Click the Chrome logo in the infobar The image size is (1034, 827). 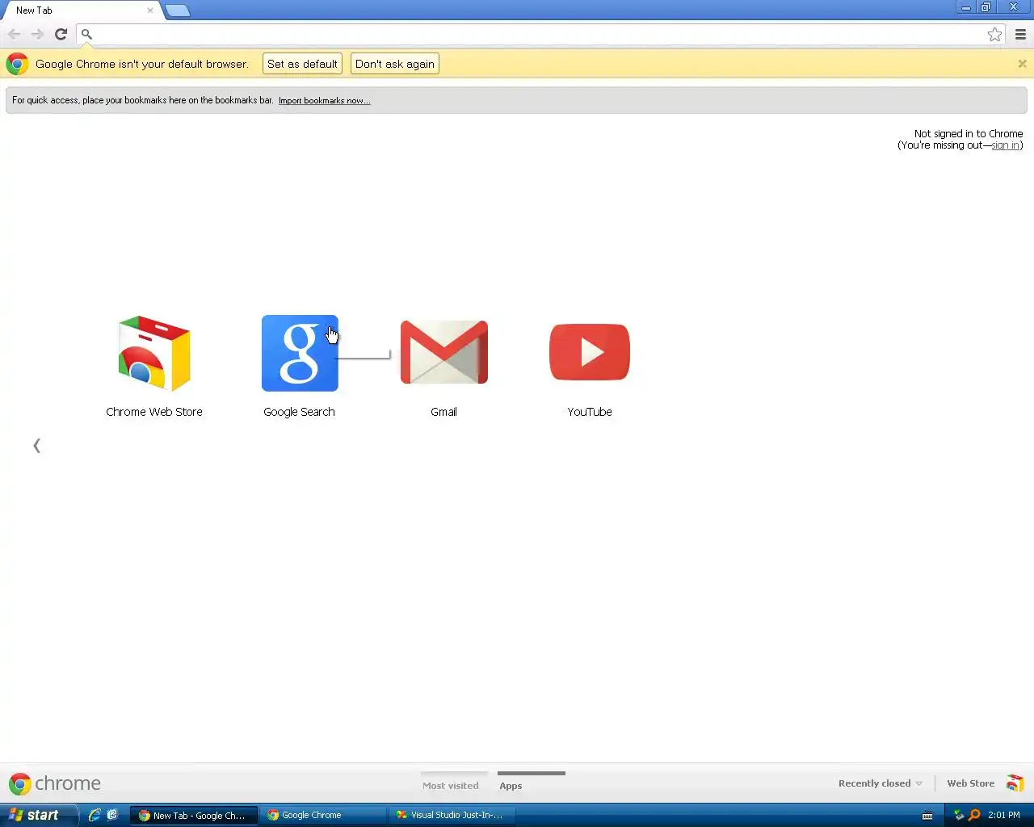pyautogui.click(x=17, y=64)
